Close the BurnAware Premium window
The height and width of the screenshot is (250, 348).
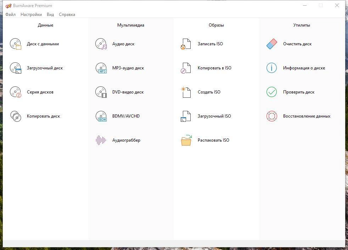[x=337, y=5]
